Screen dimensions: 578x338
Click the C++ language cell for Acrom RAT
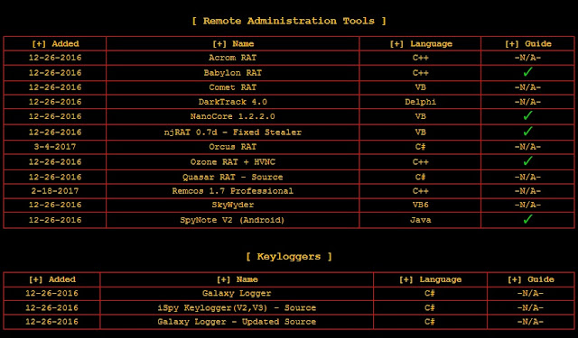click(x=421, y=58)
